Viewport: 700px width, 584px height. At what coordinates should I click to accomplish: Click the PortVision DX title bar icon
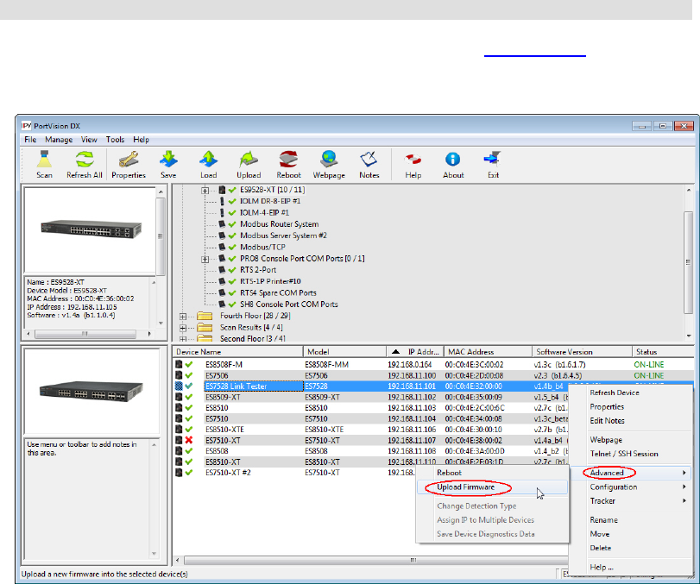click(x=27, y=126)
